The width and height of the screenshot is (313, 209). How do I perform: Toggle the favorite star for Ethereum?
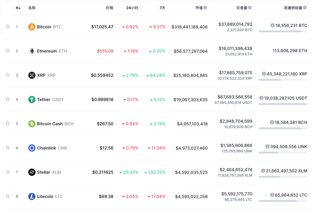tap(8, 51)
